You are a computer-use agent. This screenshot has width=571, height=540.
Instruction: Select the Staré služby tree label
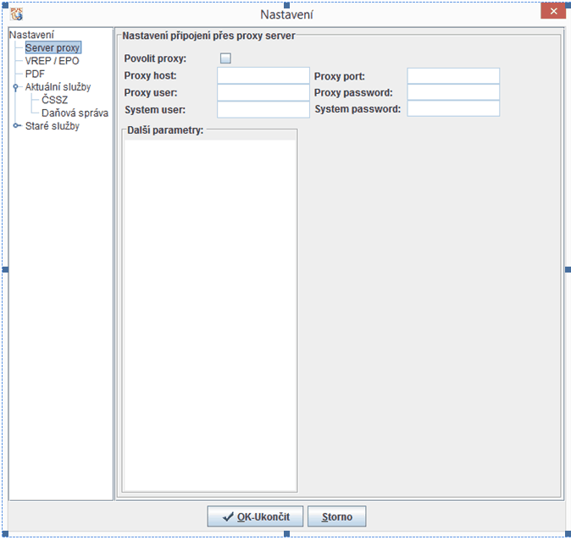pyautogui.click(x=53, y=126)
